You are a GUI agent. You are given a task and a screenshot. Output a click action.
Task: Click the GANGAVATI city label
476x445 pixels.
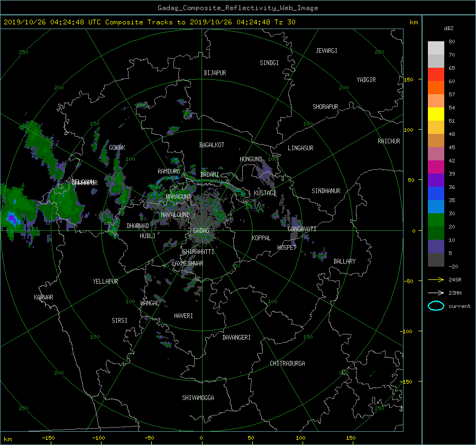302,229
